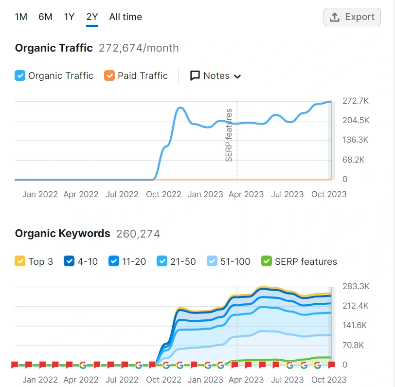Screen dimensions: 395x387
Task: Toggle the 51-100 keywords checkbox
Action: (x=212, y=261)
